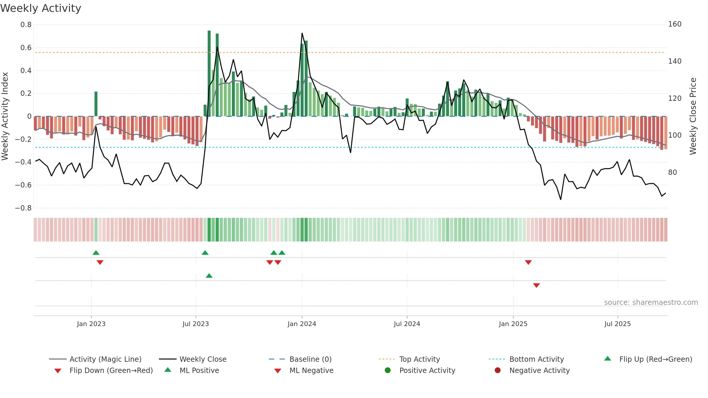Toggle the Flip Down (Green→Red) legend entry
Image resolution: width=708 pixels, height=398 pixels.
(104, 370)
